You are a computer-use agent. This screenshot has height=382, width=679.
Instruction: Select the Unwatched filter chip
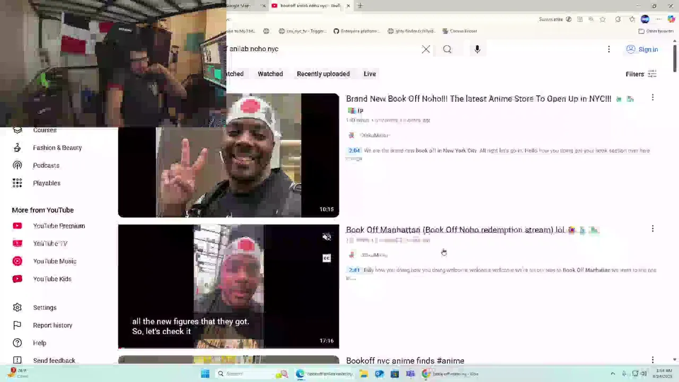tap(236, 74)
